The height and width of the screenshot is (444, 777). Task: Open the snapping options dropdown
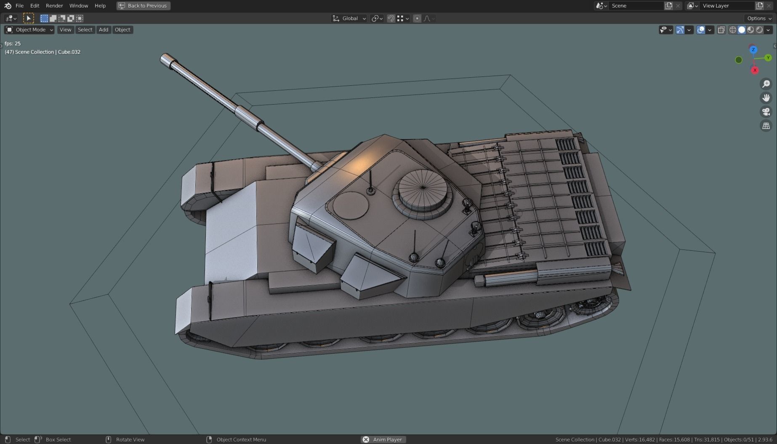pos(403,18)
